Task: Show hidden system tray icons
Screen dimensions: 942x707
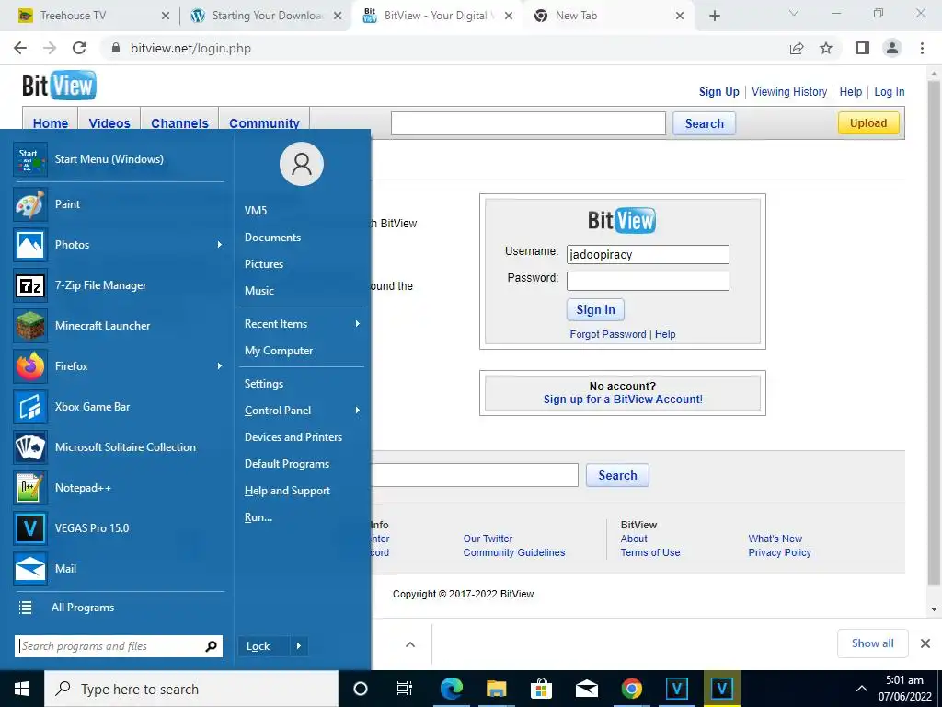Action: click(861, 689)
